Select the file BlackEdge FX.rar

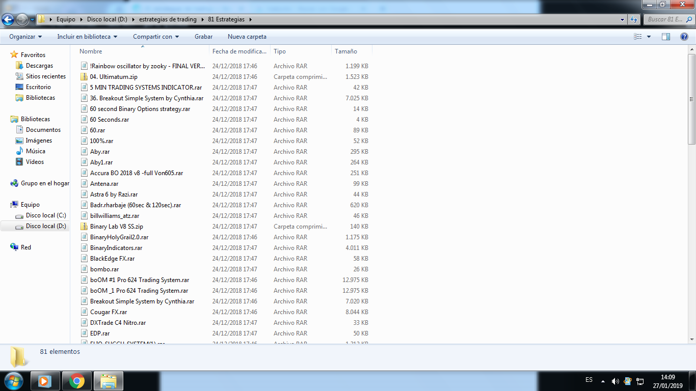click(112, 259)
